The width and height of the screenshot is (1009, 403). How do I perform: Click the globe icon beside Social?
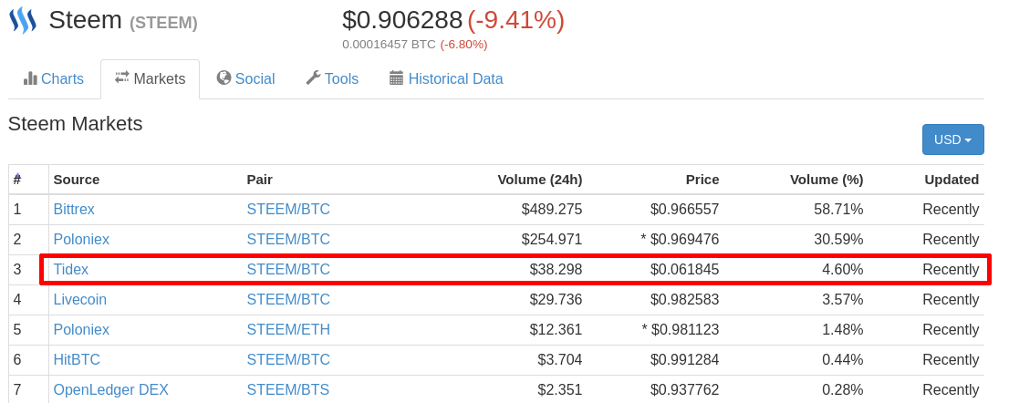tap(224, 77)
